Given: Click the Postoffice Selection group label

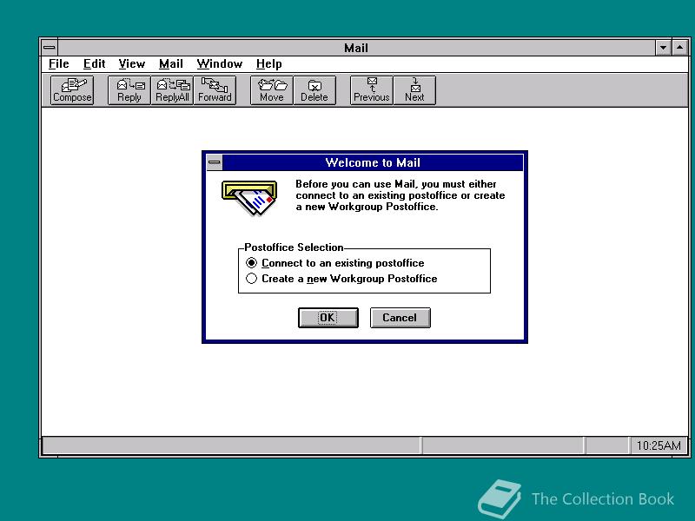Looking at the screenshot, I should (294, 247).
